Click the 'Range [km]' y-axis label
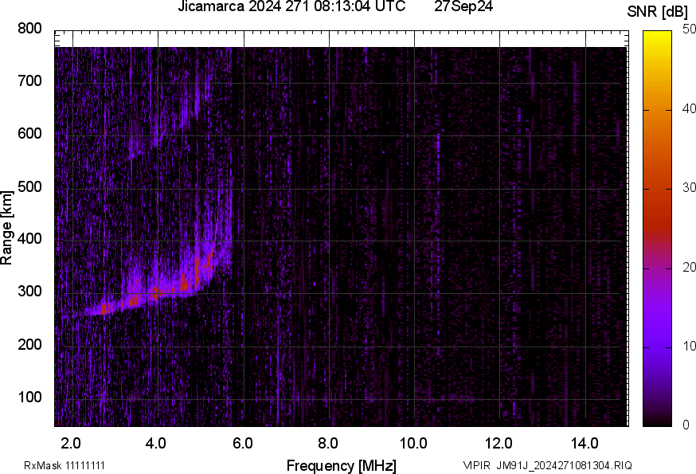 pos(7,231)
